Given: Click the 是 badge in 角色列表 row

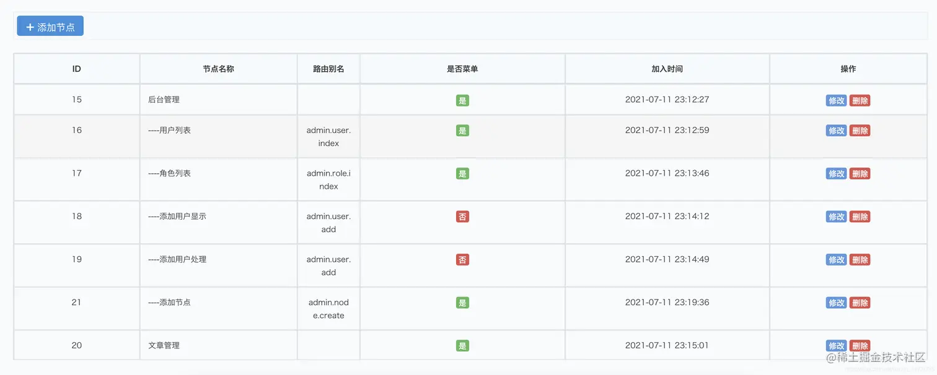Looking at the screenshot, I should tap(462, 174).
